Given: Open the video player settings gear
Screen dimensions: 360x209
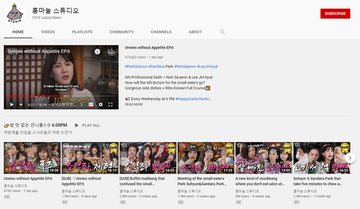Looking at the screenshot, I should click(100, 105).
